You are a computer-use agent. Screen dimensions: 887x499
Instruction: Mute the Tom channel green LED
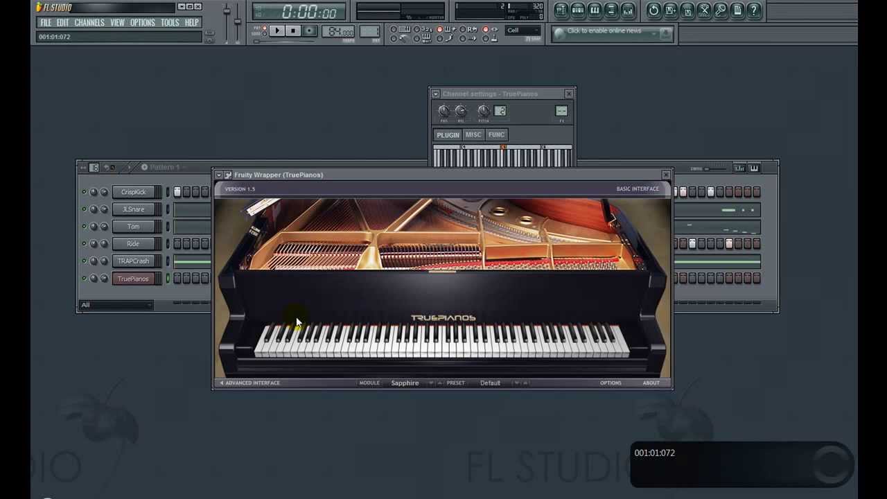coord(84,227)
